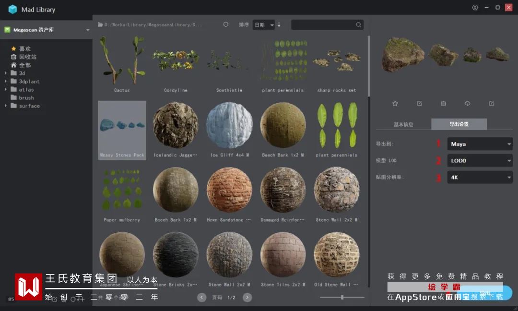
Task: Switch to 基本信息 tab
Action: point(403,124)
